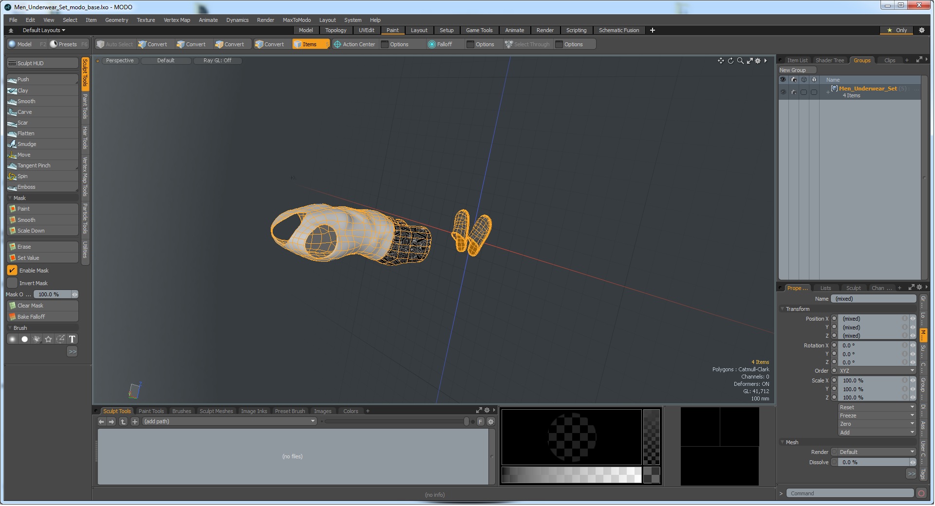This screenshot has height=506, width=935.
Task: Click the Sculpt HUD button
Action: click(42, 63)
